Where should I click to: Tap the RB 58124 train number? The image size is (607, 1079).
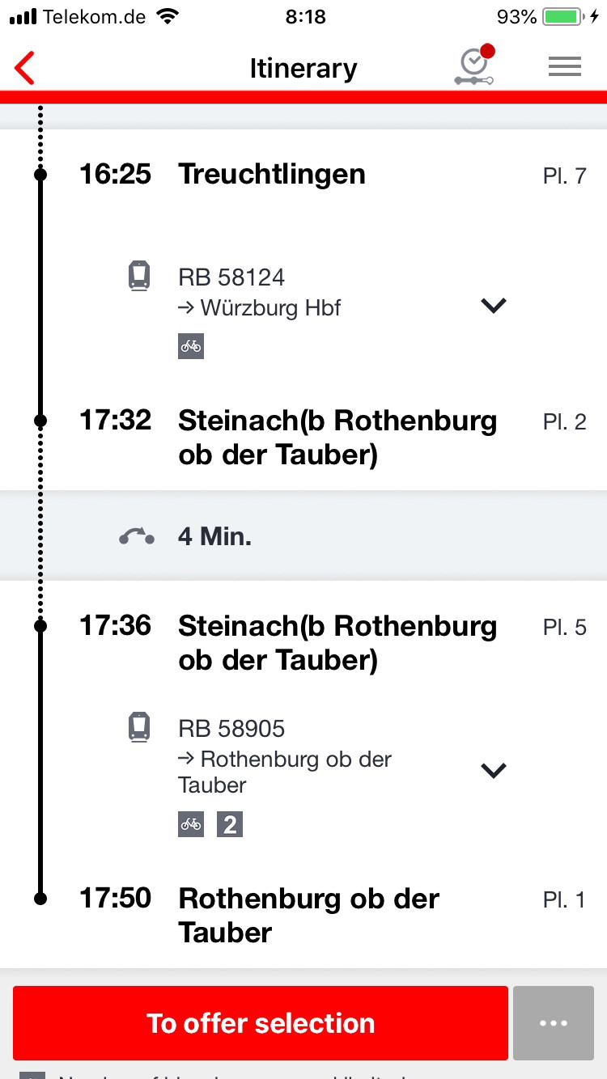coord(231,277)
